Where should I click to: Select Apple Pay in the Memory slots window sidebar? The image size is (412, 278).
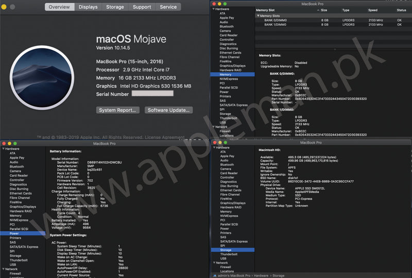[227, 18]
